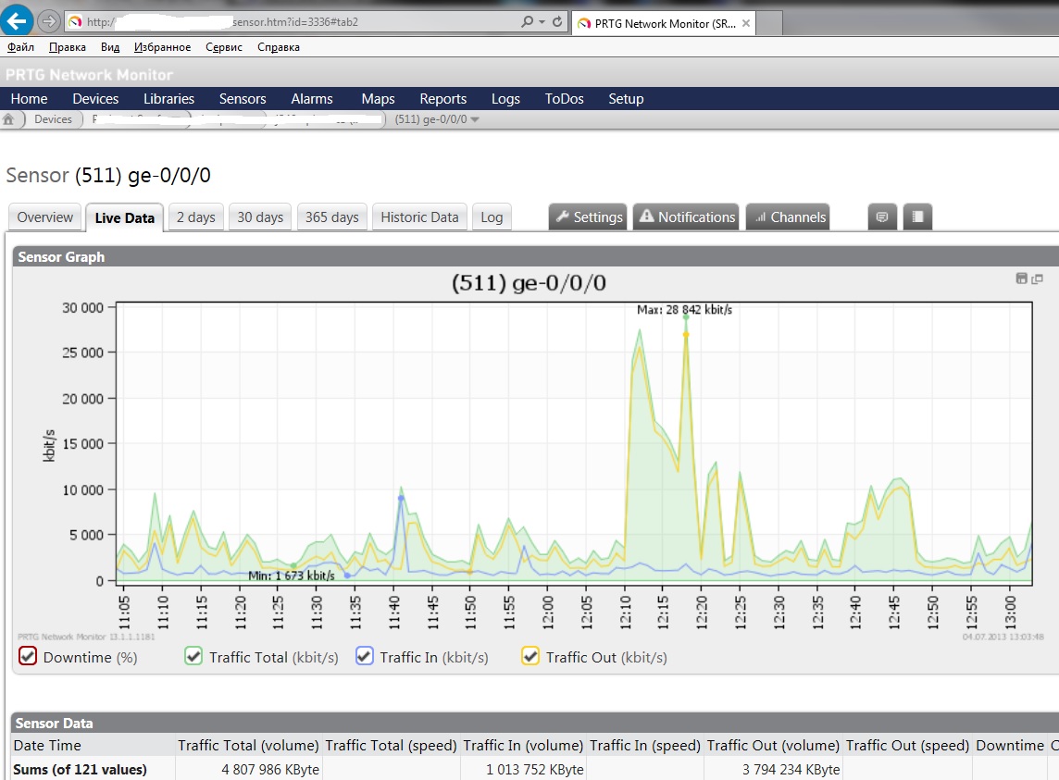Open the Settings button with wrench icon
Image resolution: width=1059 pixels, height=780 pixels.
[x=588, y=217]
